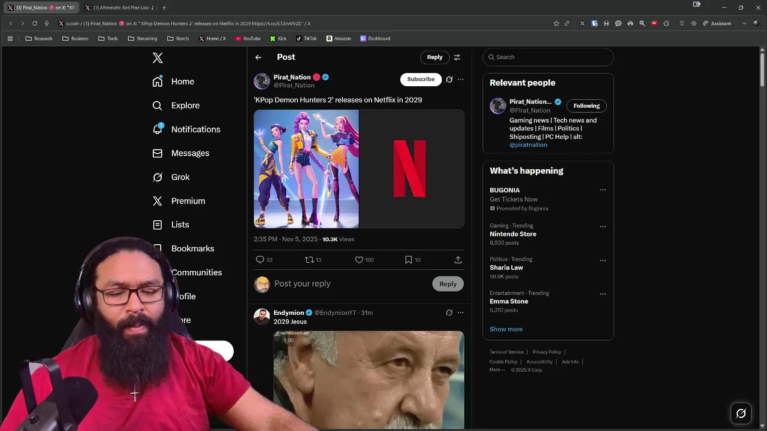Open more options for Nintendo Store trend

pos(603,227)
